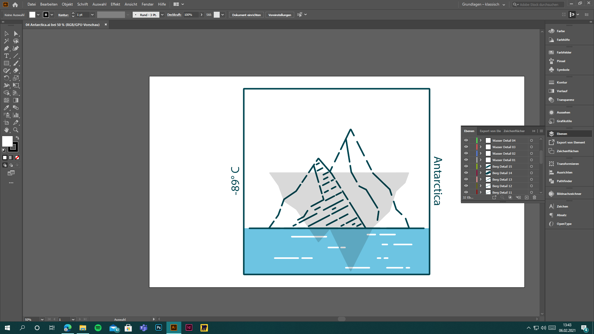Viewport: 594px width, 334px height.
Task: Swap fill and stroke colors
Action: click(x=17, y=138)
